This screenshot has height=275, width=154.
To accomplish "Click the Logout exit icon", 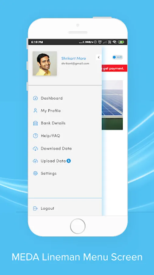I will (35, 208).
